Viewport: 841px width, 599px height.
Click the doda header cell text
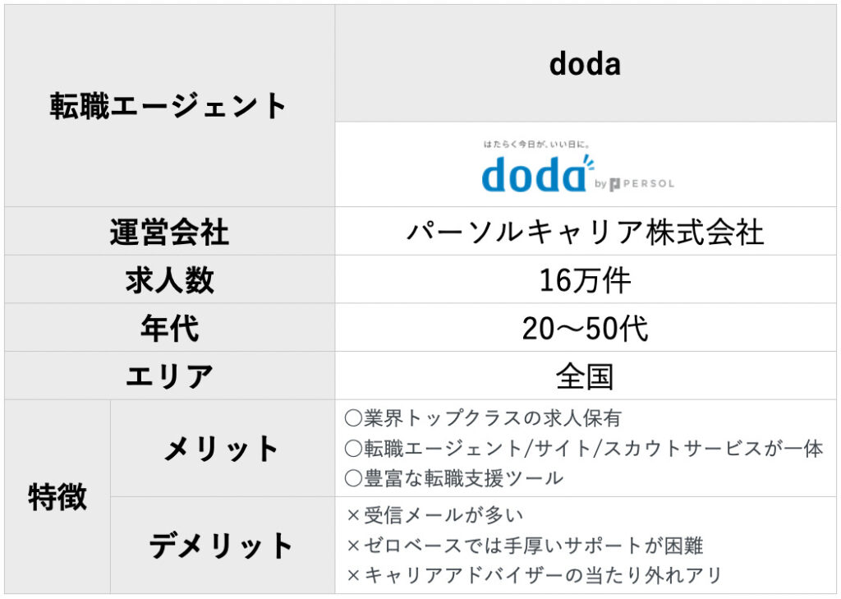click(x=585, y=64)
